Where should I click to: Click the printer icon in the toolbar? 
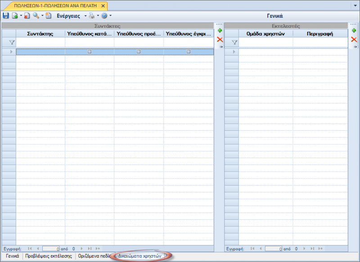(x=92, y=16)
